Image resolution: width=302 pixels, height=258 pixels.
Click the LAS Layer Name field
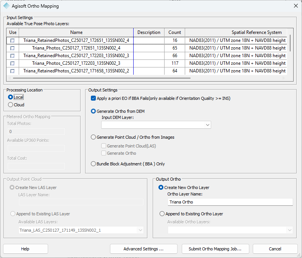pyautogui.click(x=81, y=202)
